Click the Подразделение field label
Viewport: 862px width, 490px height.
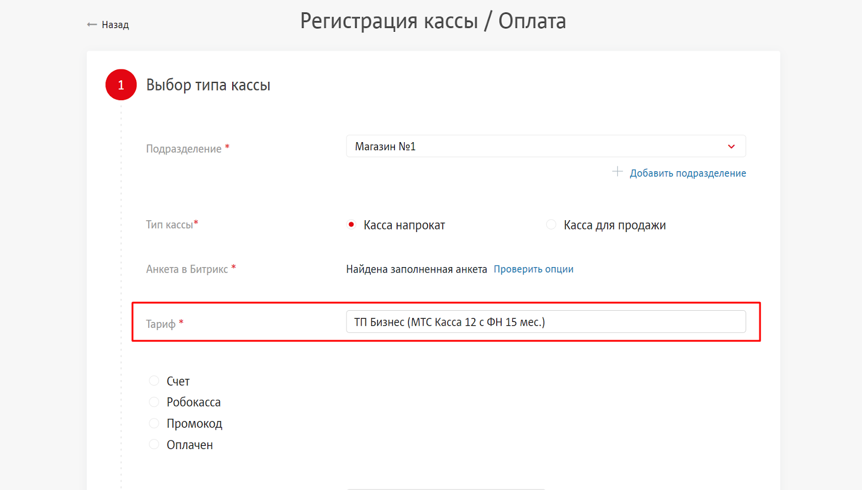tap(184, 149)
